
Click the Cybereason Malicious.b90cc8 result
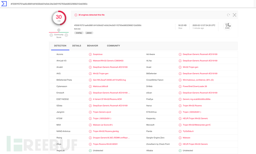[101, 86]
